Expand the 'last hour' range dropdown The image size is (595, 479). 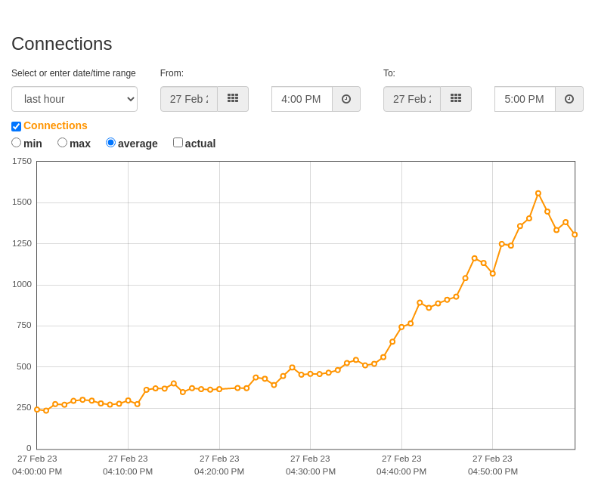74,99
